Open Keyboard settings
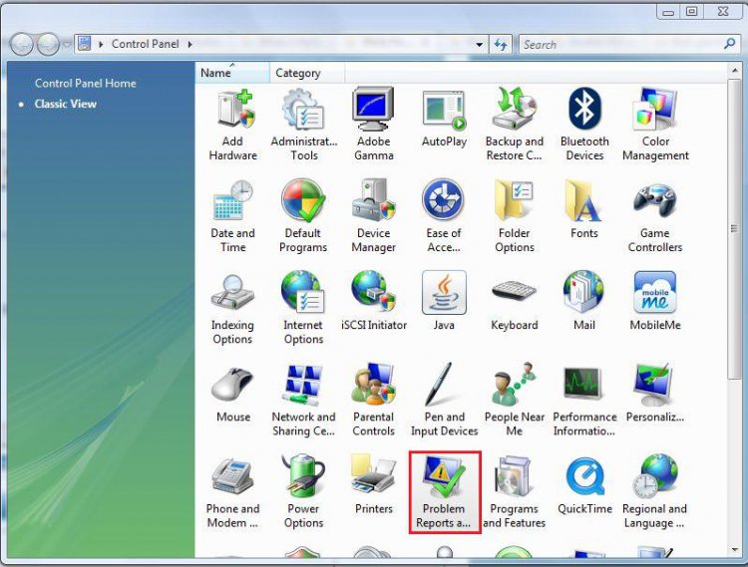This screenshot has height=567, width=748. (515, 305)
